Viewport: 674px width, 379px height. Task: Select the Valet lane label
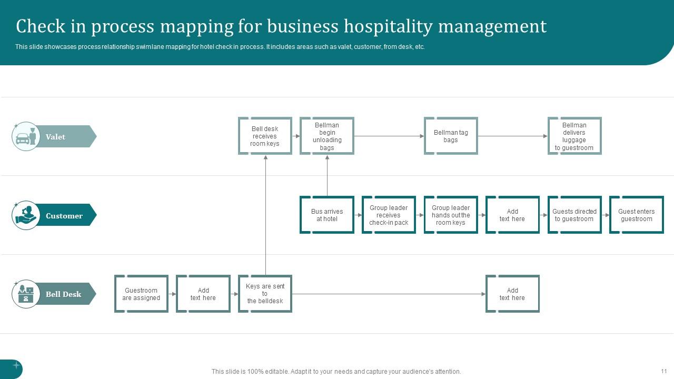pyautogui.click(x=65, y=136)
